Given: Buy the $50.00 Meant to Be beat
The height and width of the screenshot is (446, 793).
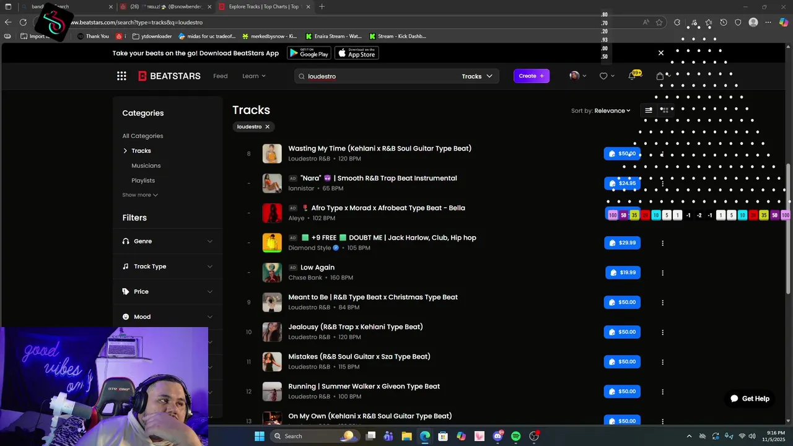Looking at the screenshot, I should (622, 302).
